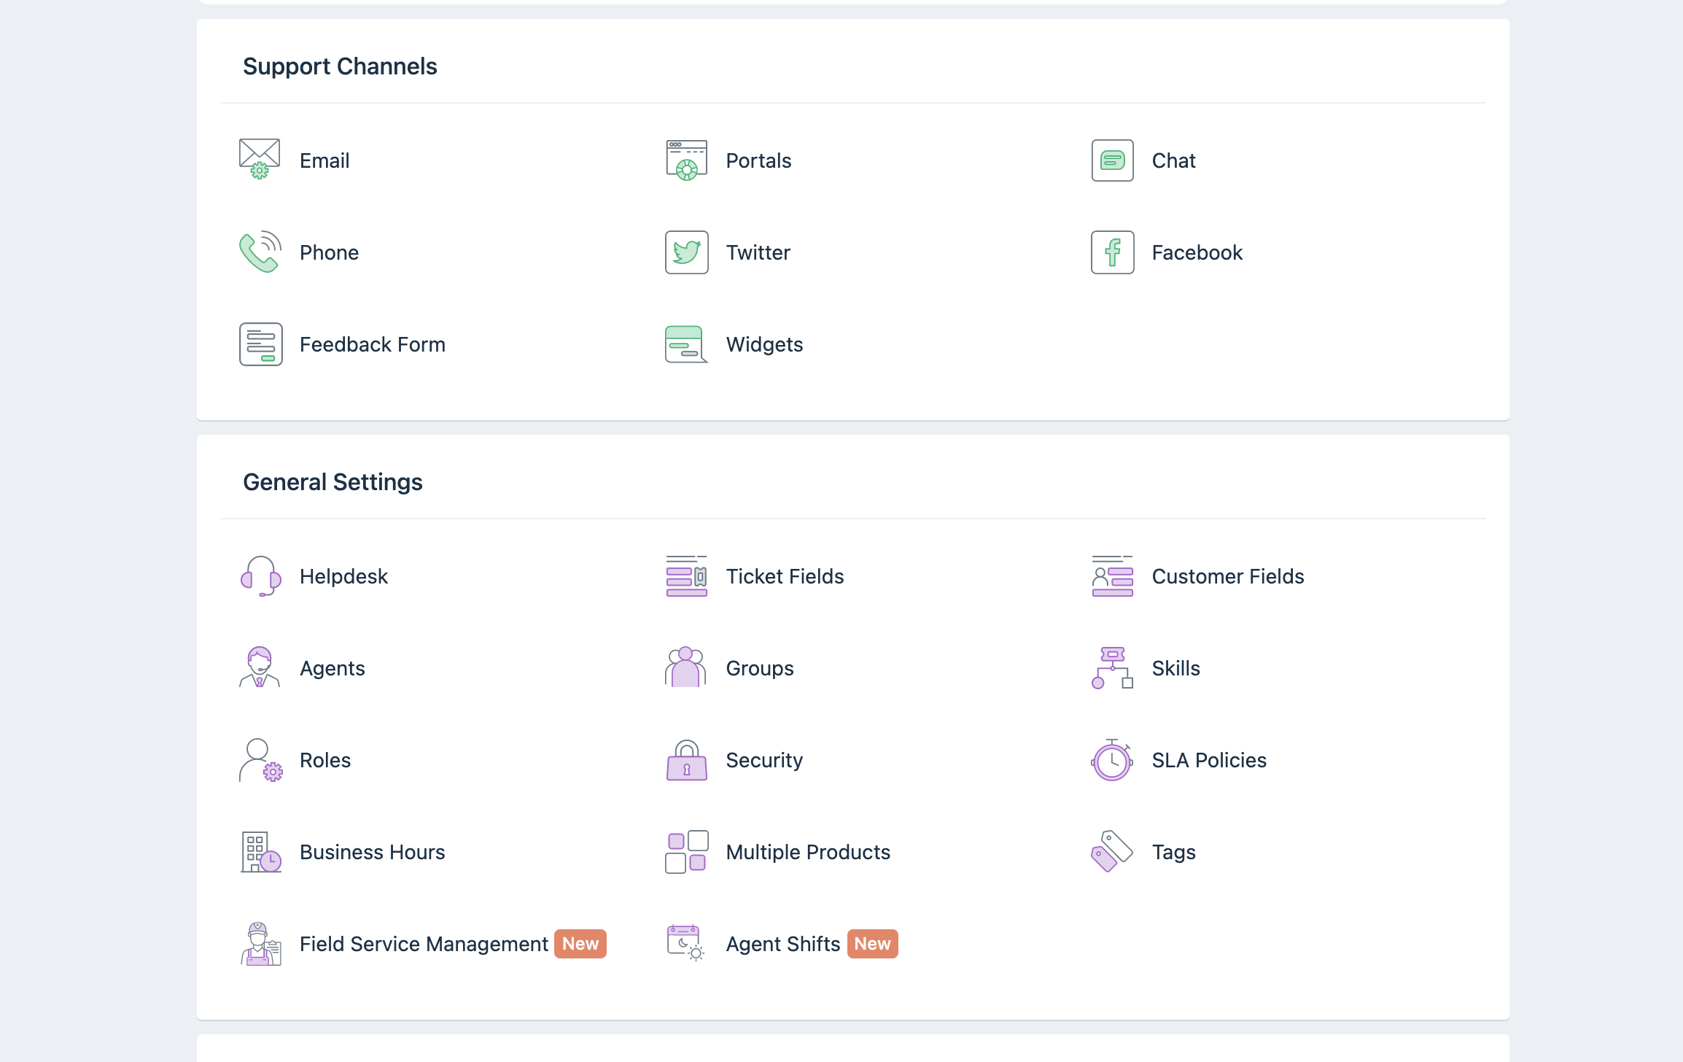Open the Helpdesk headset icon
This screenshot has width=1683, height=1062.
pos(260,575)
